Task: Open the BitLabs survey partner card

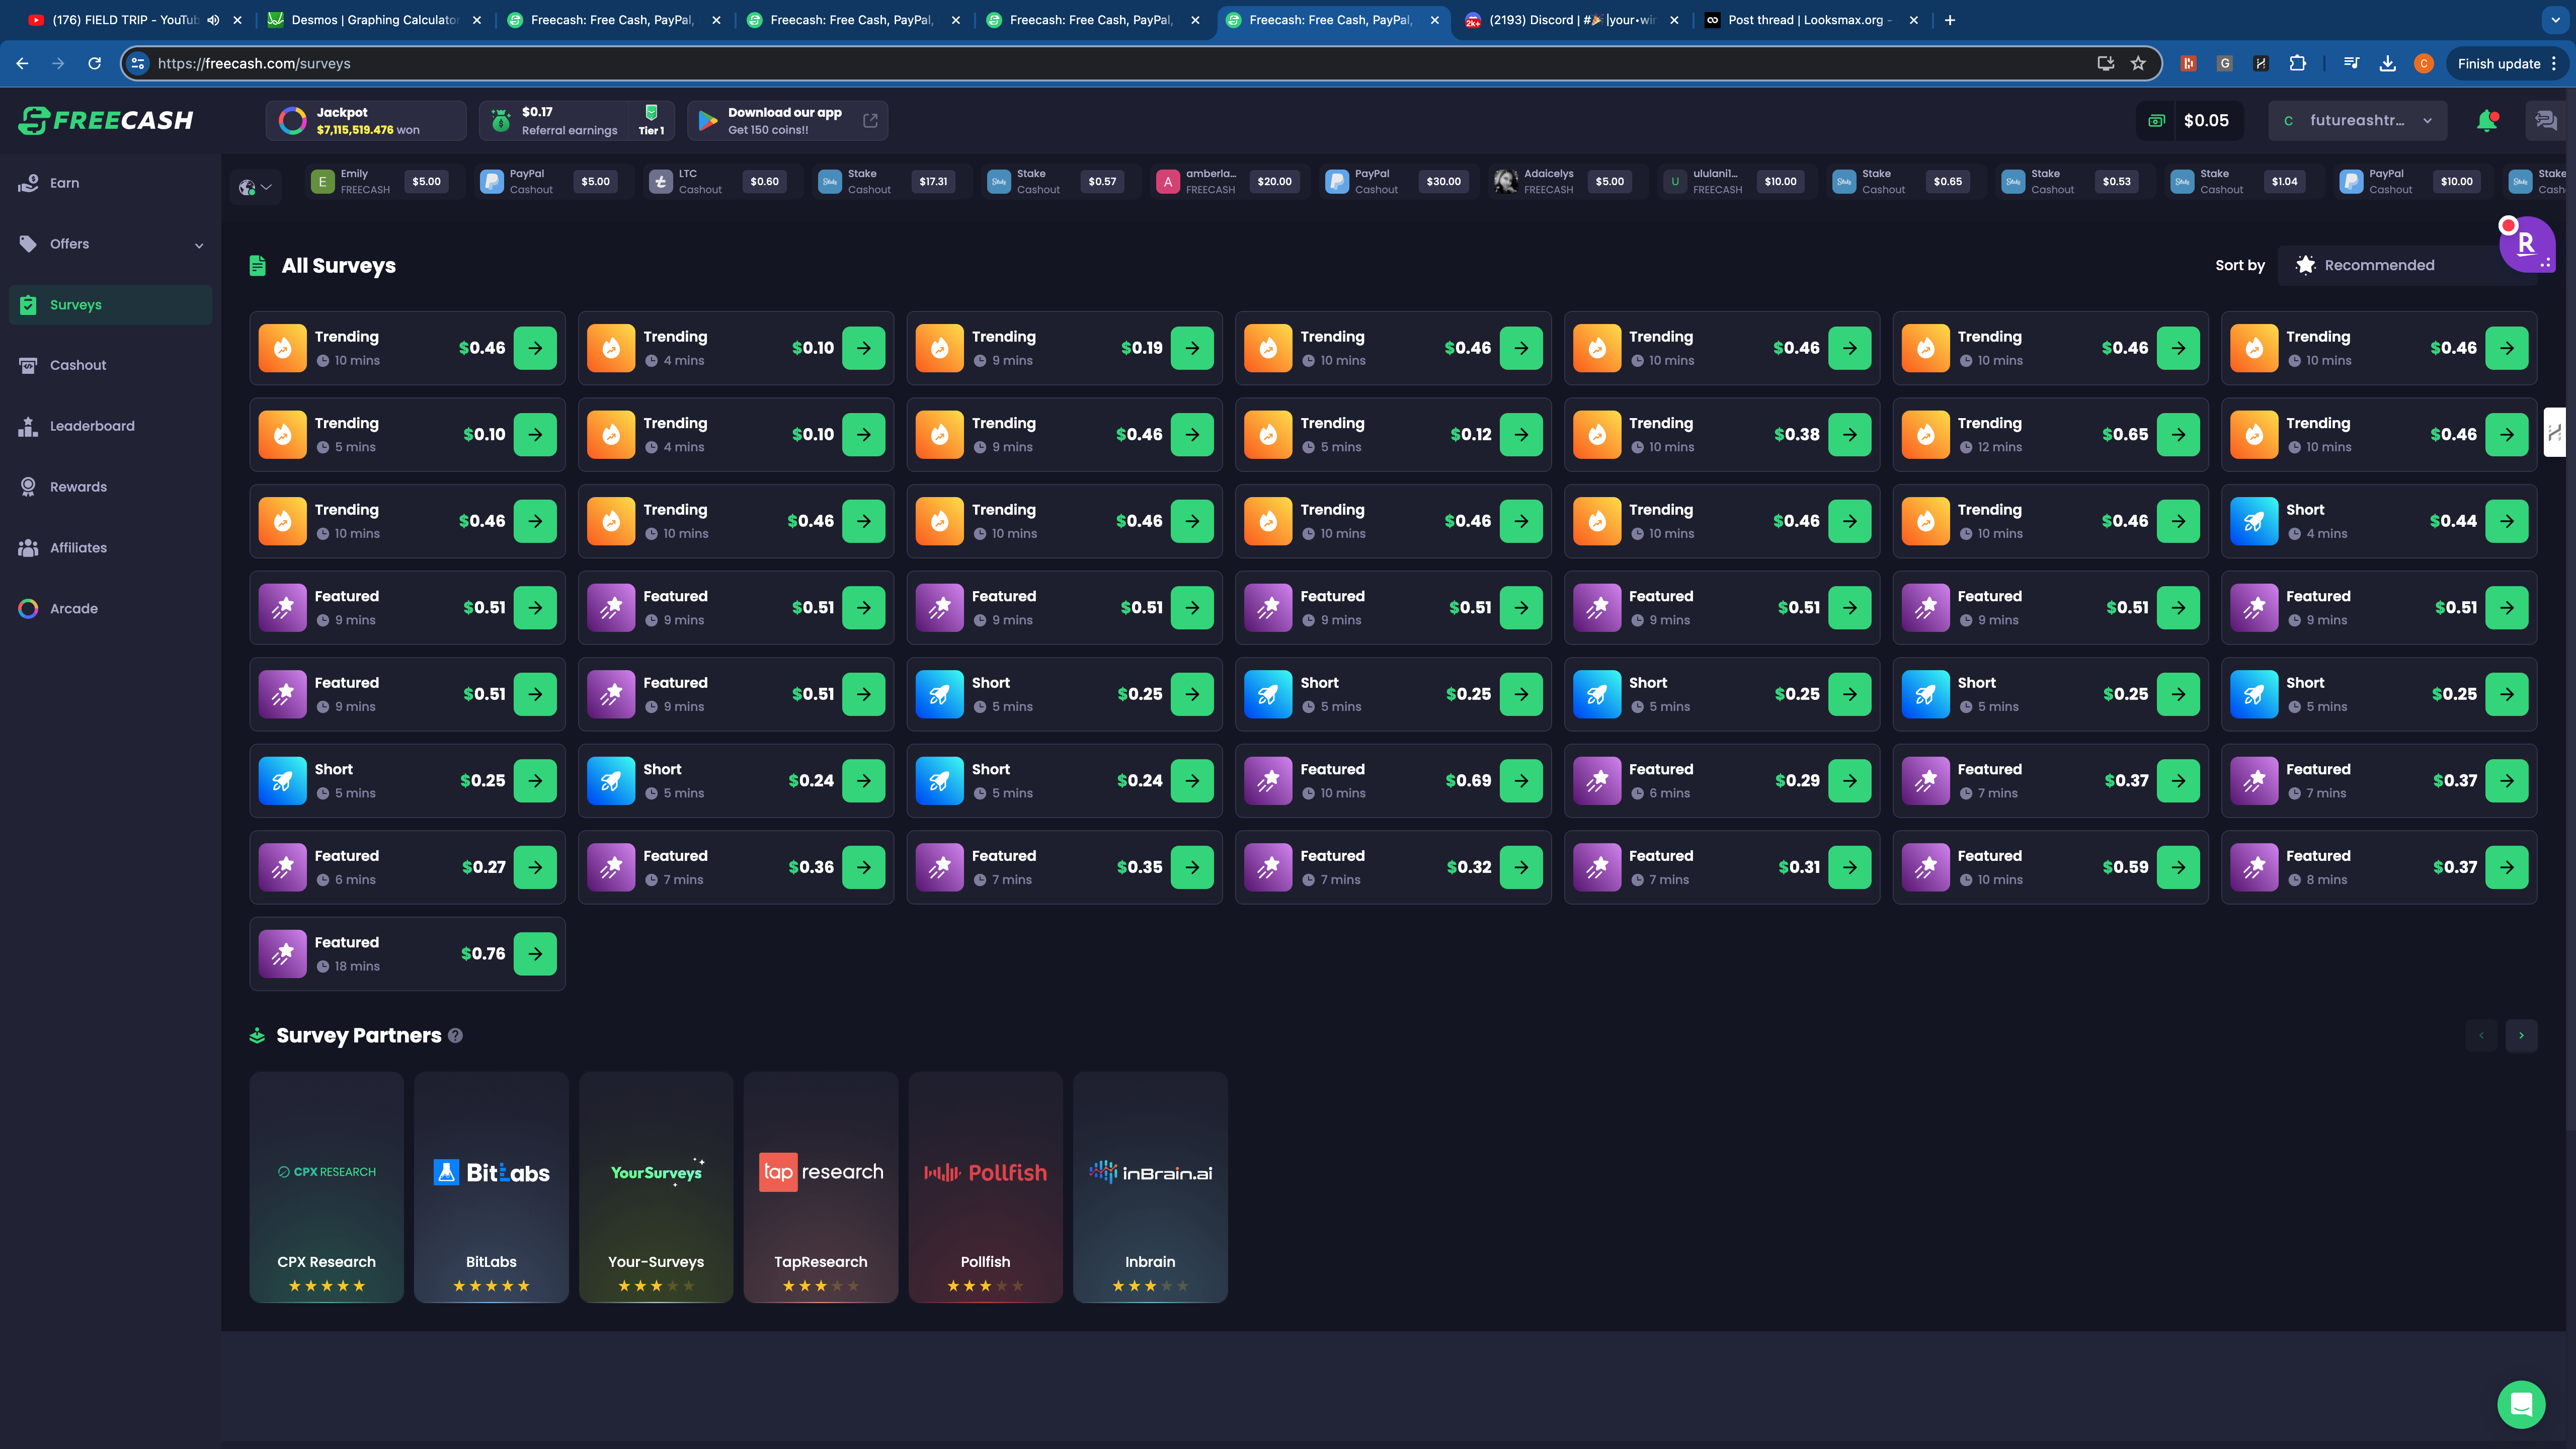Action: click(x=491, y=1187)
